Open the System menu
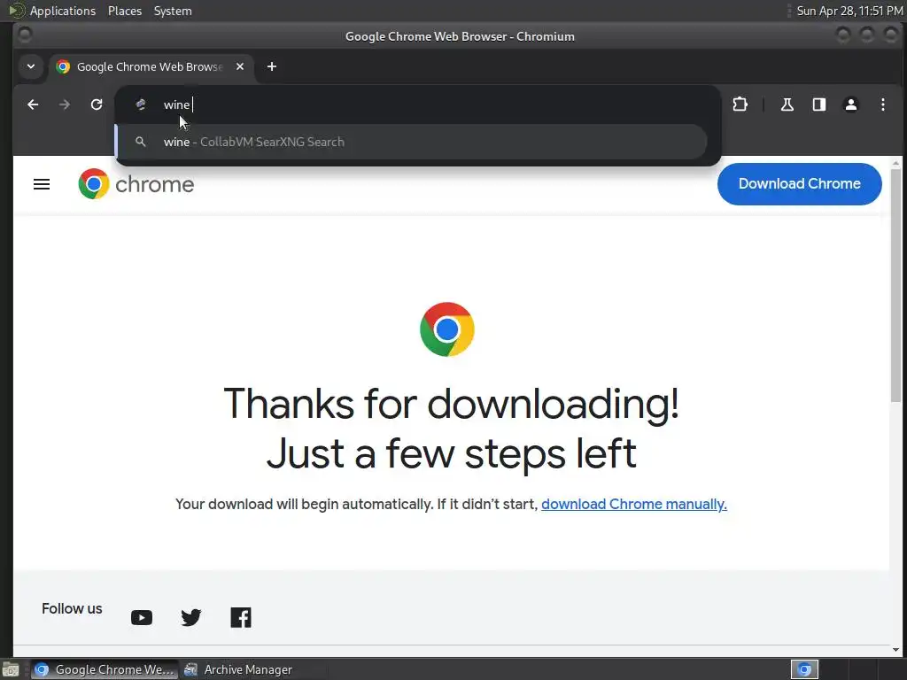Screen dimensions: 907x680 coord(173,11)
